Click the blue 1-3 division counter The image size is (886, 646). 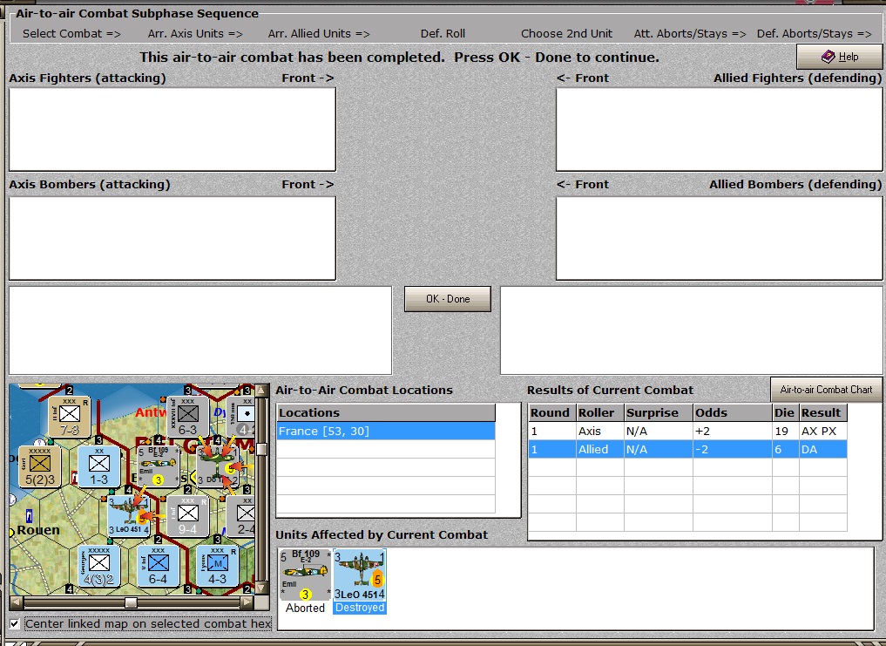99,466
